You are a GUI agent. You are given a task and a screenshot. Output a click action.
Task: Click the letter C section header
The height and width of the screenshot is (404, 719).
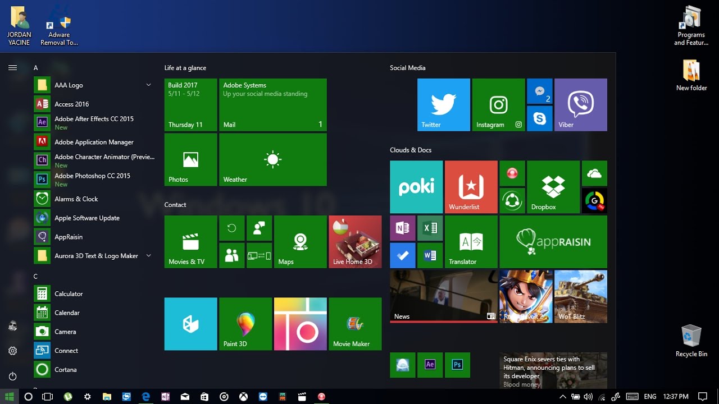(x=36, y=277)
